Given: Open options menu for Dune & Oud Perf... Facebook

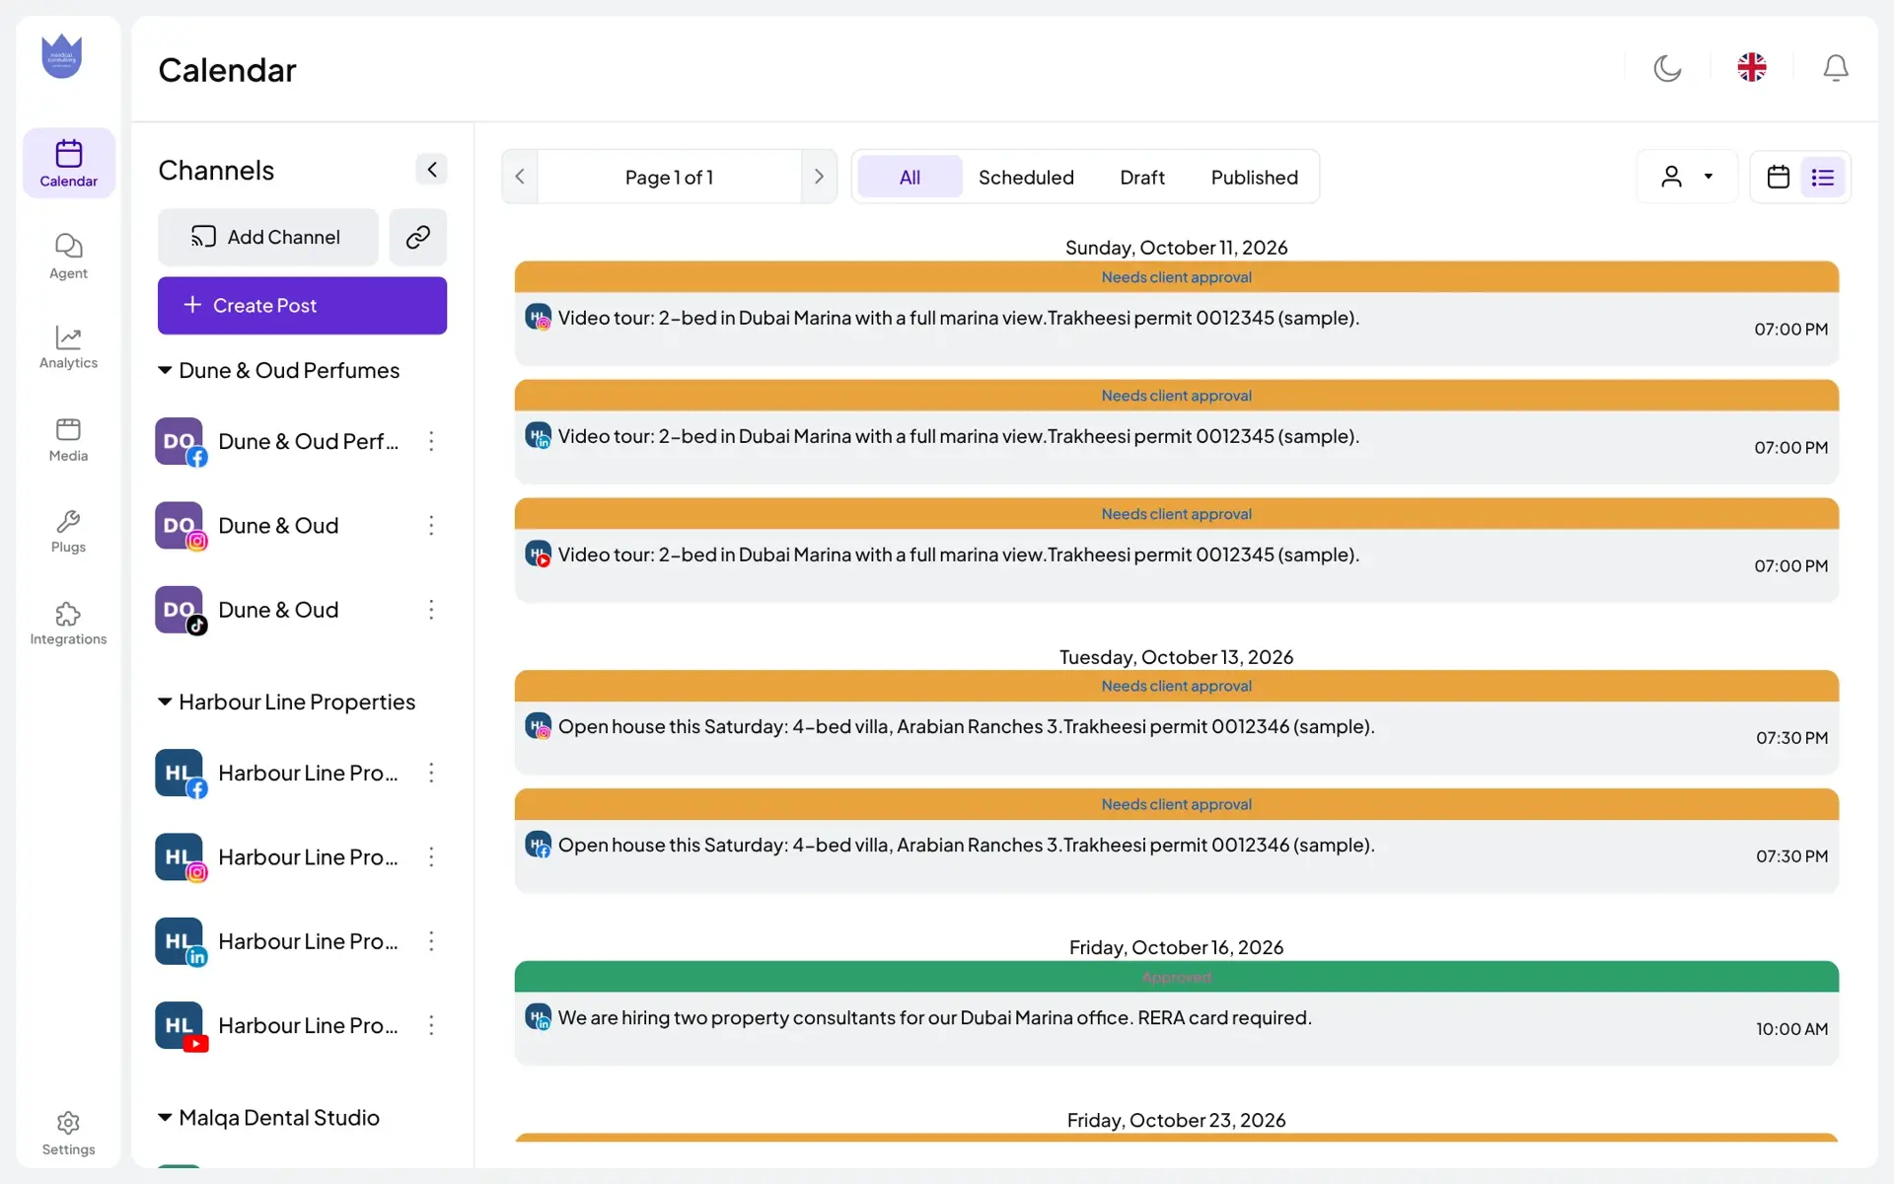Looking at the screenshot, I should click(x=431, y=441).
